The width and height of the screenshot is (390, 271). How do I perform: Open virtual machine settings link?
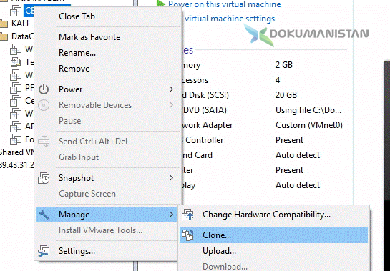[x=229, y=19]
